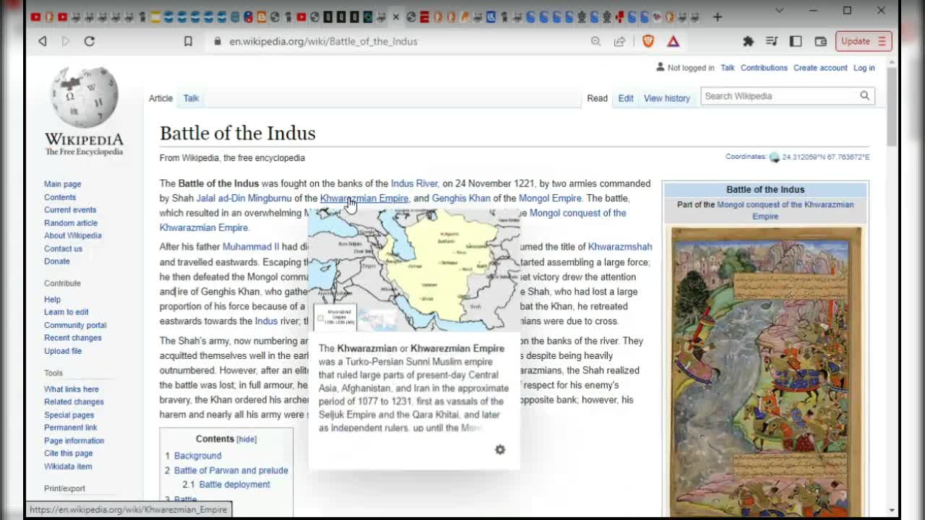
Task: Jump to Battle of Parwan and prelude section
Action: tap(231, 470)
